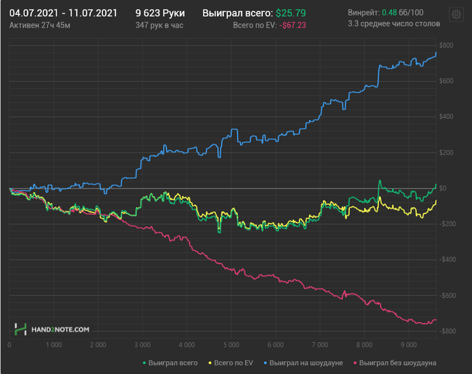Click the Hand2Note logo icon

[20, 329]
